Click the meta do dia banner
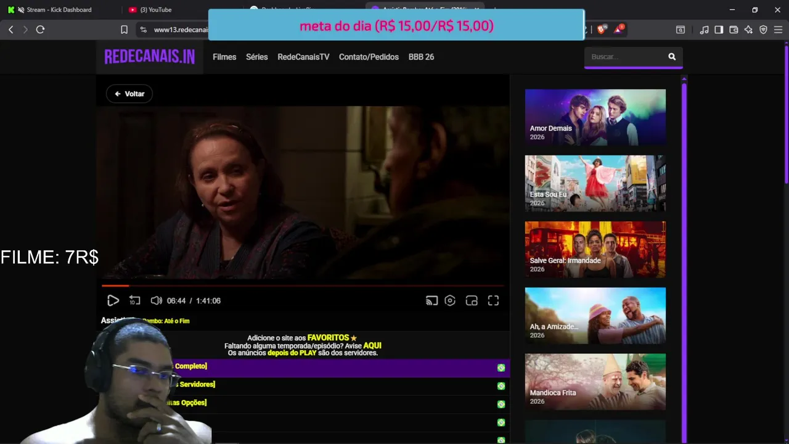This screenshot has width=789, height=444. click(396, 25)
